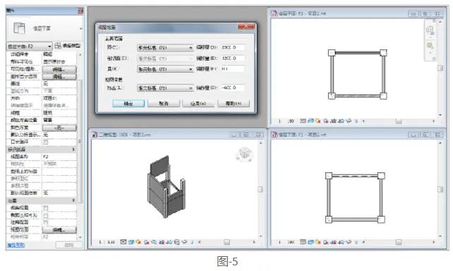The width and height of the screenshot is (453, 271).
Task: Open Visual Style in the F2 floor plan view bar
Action: click(x=311, y=121)
